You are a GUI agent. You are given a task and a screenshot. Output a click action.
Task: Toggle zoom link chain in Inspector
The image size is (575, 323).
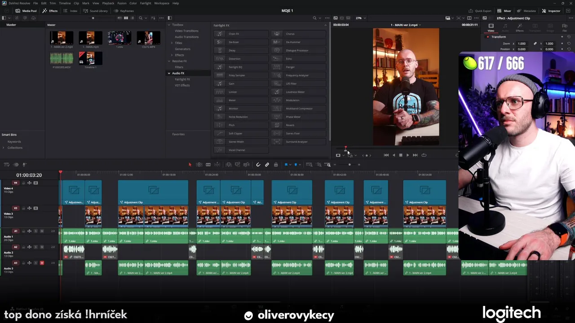click(535, 44)
